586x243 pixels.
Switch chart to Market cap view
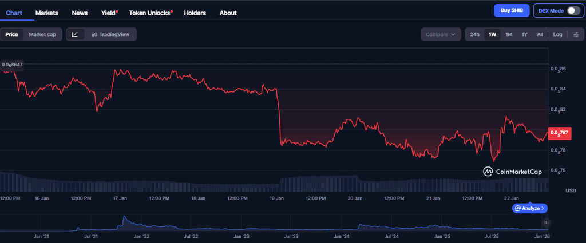42,34
